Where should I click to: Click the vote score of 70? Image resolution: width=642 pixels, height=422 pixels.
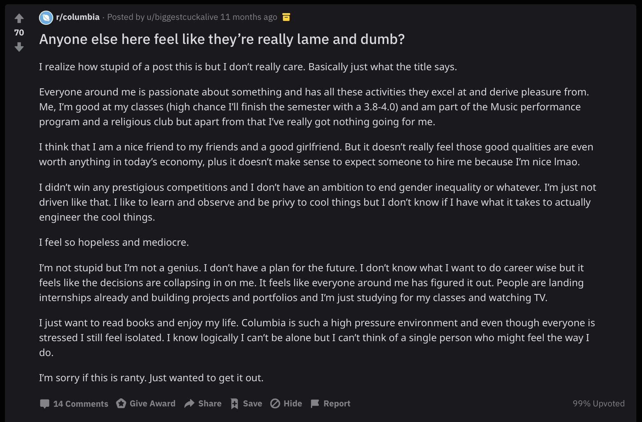[x=19, y=33]
